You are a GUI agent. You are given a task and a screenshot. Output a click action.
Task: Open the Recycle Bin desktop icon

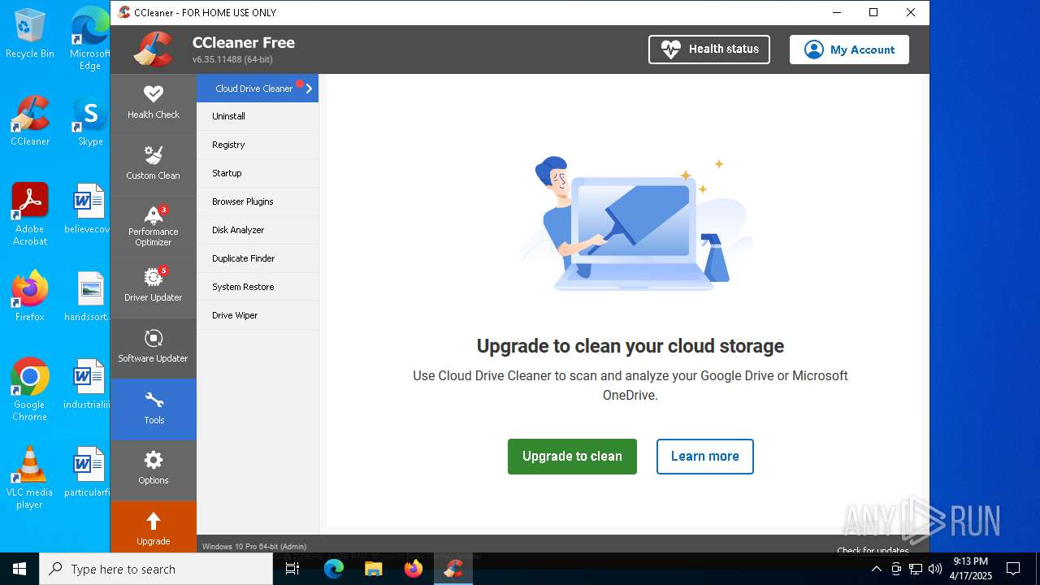point(30,34)
